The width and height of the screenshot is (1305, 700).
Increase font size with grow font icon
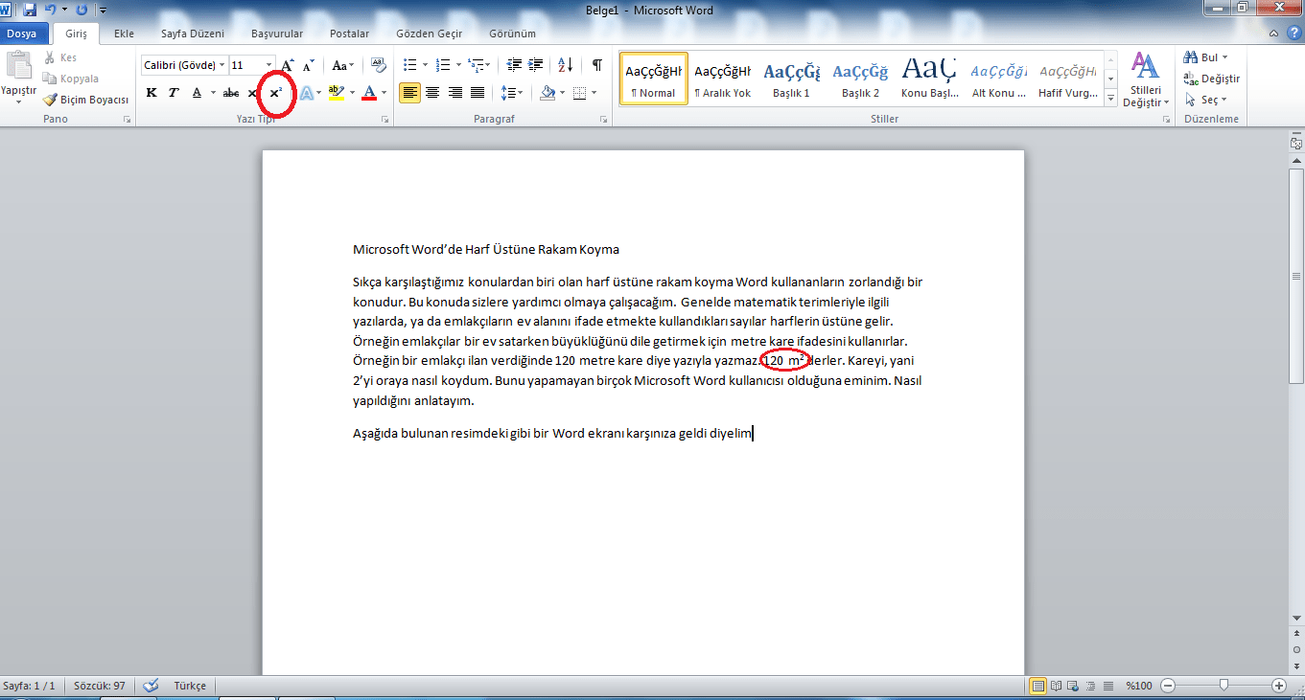point(288,65)
